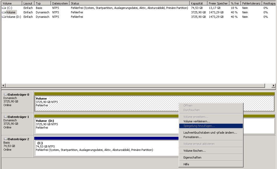
Task: Click '74,53 GB' under Datenträger 2
Action: click(x=9, y=146)
